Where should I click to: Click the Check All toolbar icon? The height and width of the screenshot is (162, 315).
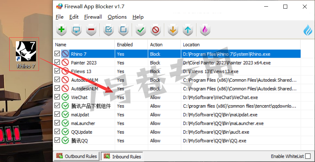point(109,30)
